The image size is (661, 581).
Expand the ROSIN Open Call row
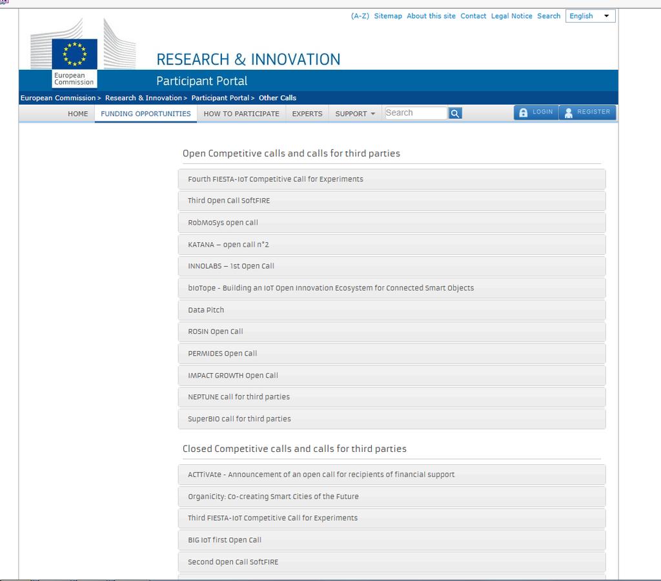point(392,331)
